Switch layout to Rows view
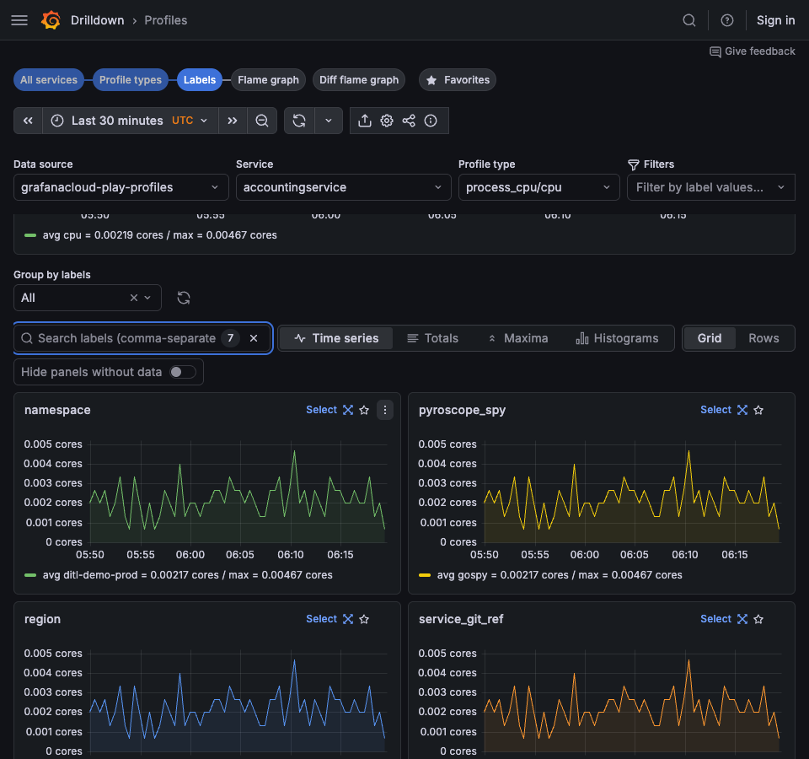The width and height of the screenshot is (809, 759). 763,338
